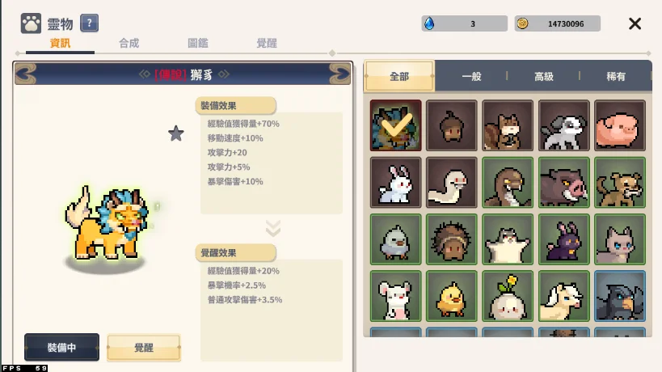Switch to the 合成 tab

click(129, 43)
